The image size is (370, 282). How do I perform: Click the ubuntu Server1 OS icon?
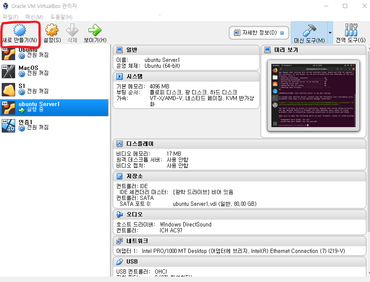[8, 108]
